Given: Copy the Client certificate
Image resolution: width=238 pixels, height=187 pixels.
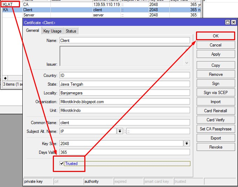Looking at the screenshot, I should point(216,65).
